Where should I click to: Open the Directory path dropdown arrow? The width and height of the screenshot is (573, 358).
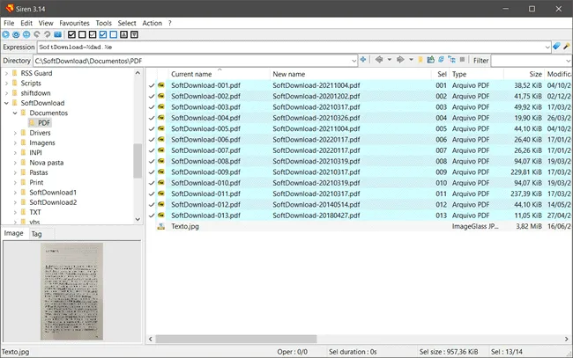coord(353,61)
